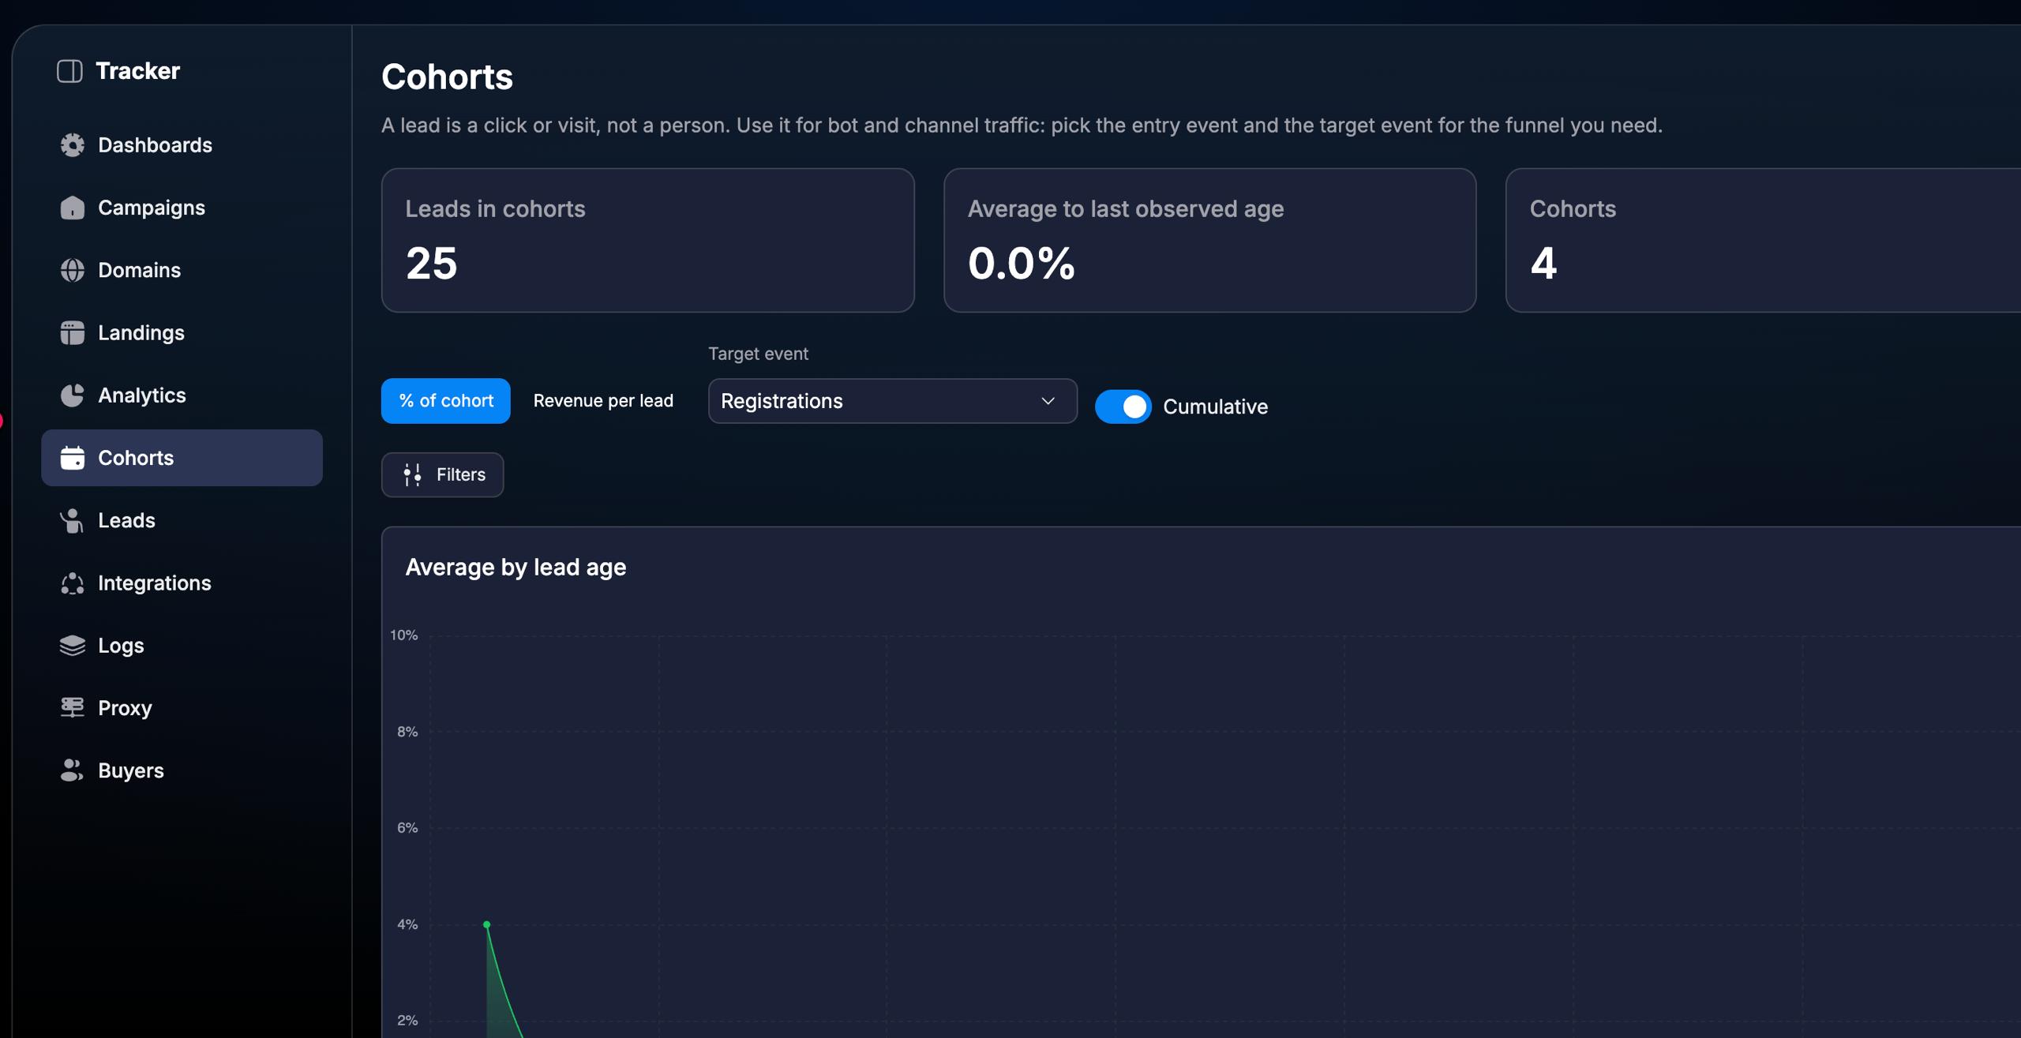The image size is (2021, 1038).
Task: Click the green data point on the chart
Action: point(486,924)
